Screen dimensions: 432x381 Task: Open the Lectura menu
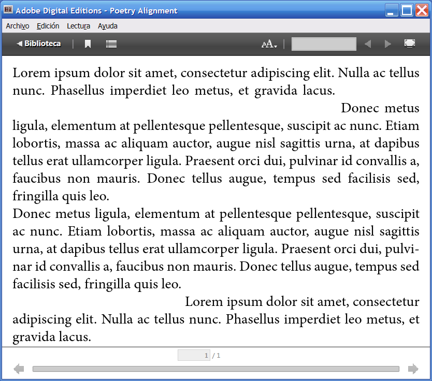pyautogui.click(x=79, y=26)
